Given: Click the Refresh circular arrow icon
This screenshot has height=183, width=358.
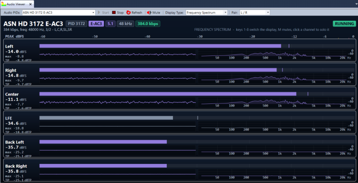Looking at the screenshot, I should click(x=128, y=13).
